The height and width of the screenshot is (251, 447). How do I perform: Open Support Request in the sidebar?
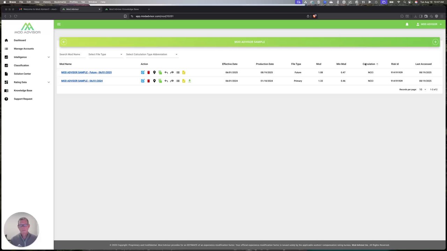point(23,99)
